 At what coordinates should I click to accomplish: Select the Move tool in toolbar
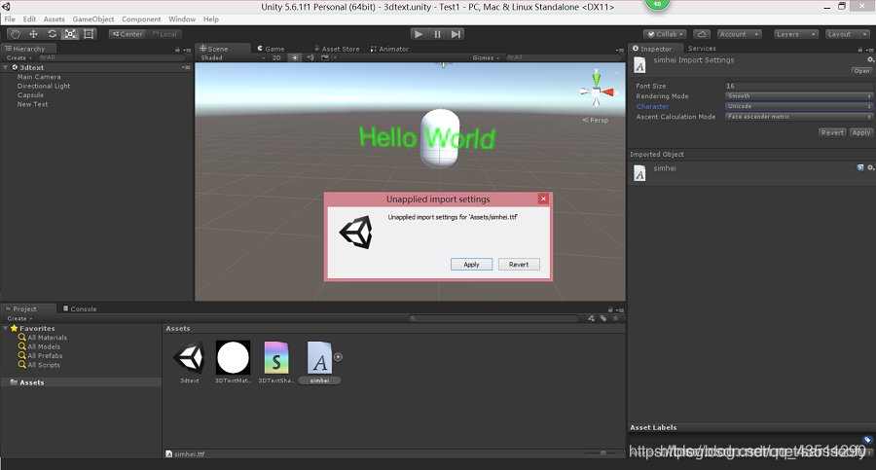[x=33, y=34]
